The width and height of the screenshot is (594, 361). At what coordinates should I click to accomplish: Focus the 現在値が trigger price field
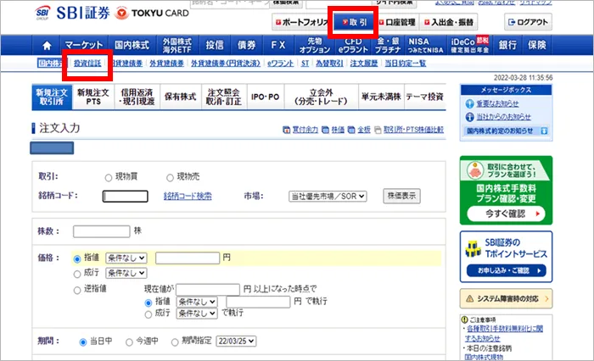click(208, 290)
